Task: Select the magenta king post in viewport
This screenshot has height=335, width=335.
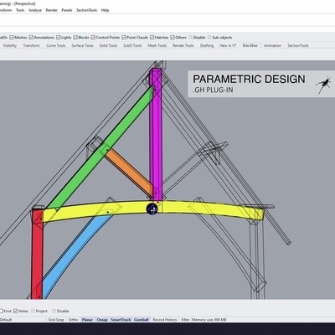Action: 155,134
